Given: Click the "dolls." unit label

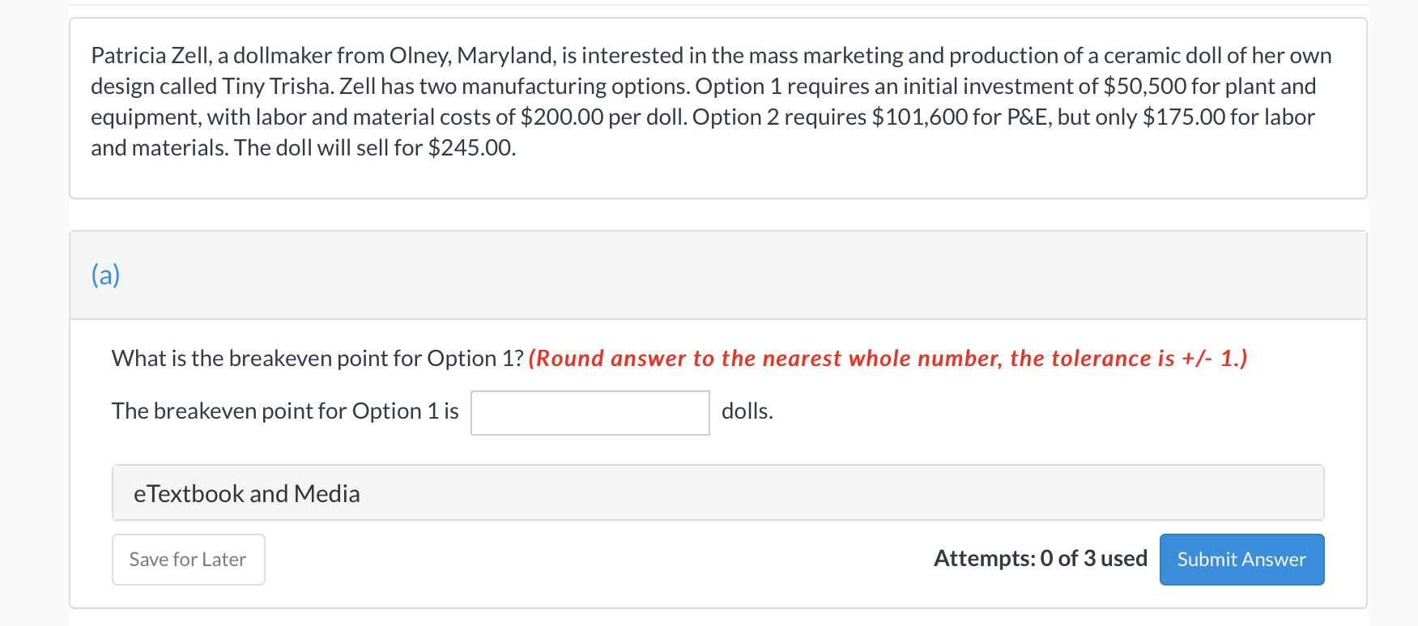Looking at the screenshot, I should (x=747, y=411).
